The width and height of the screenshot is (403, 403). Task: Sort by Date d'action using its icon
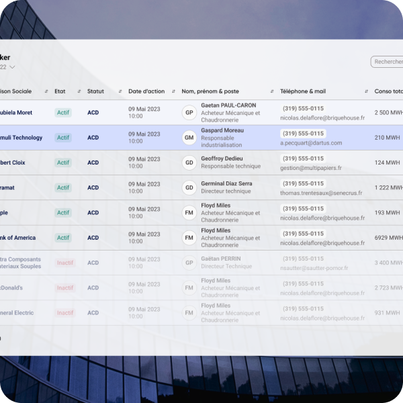coord(173,91)
